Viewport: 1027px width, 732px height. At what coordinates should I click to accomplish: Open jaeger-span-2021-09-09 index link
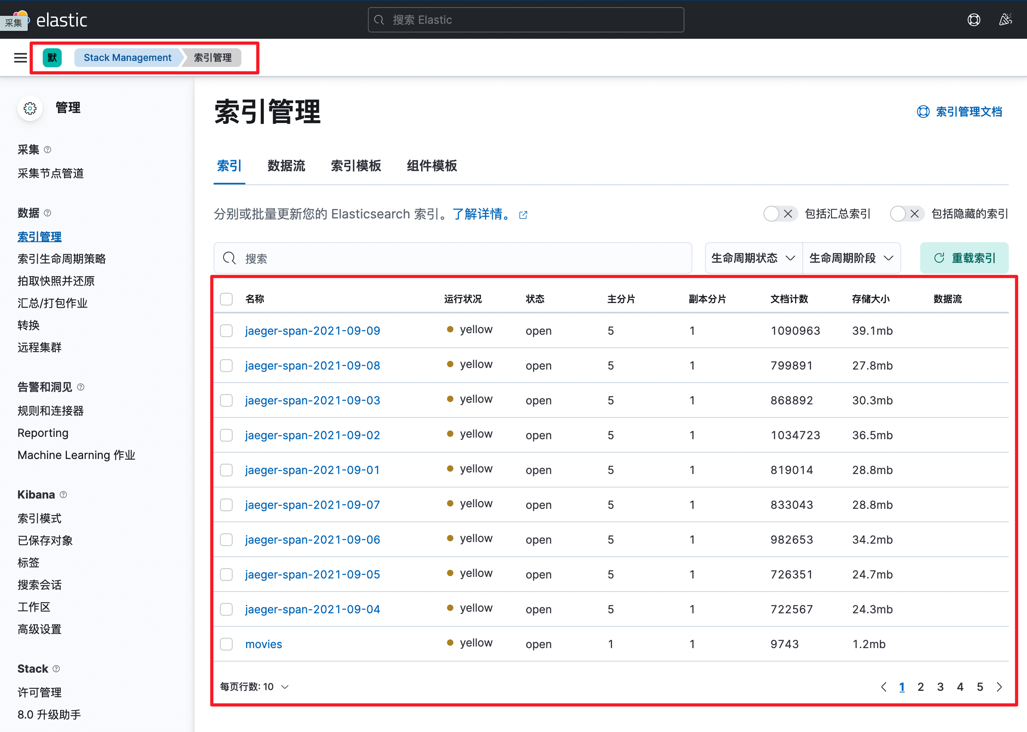(312, 330)
